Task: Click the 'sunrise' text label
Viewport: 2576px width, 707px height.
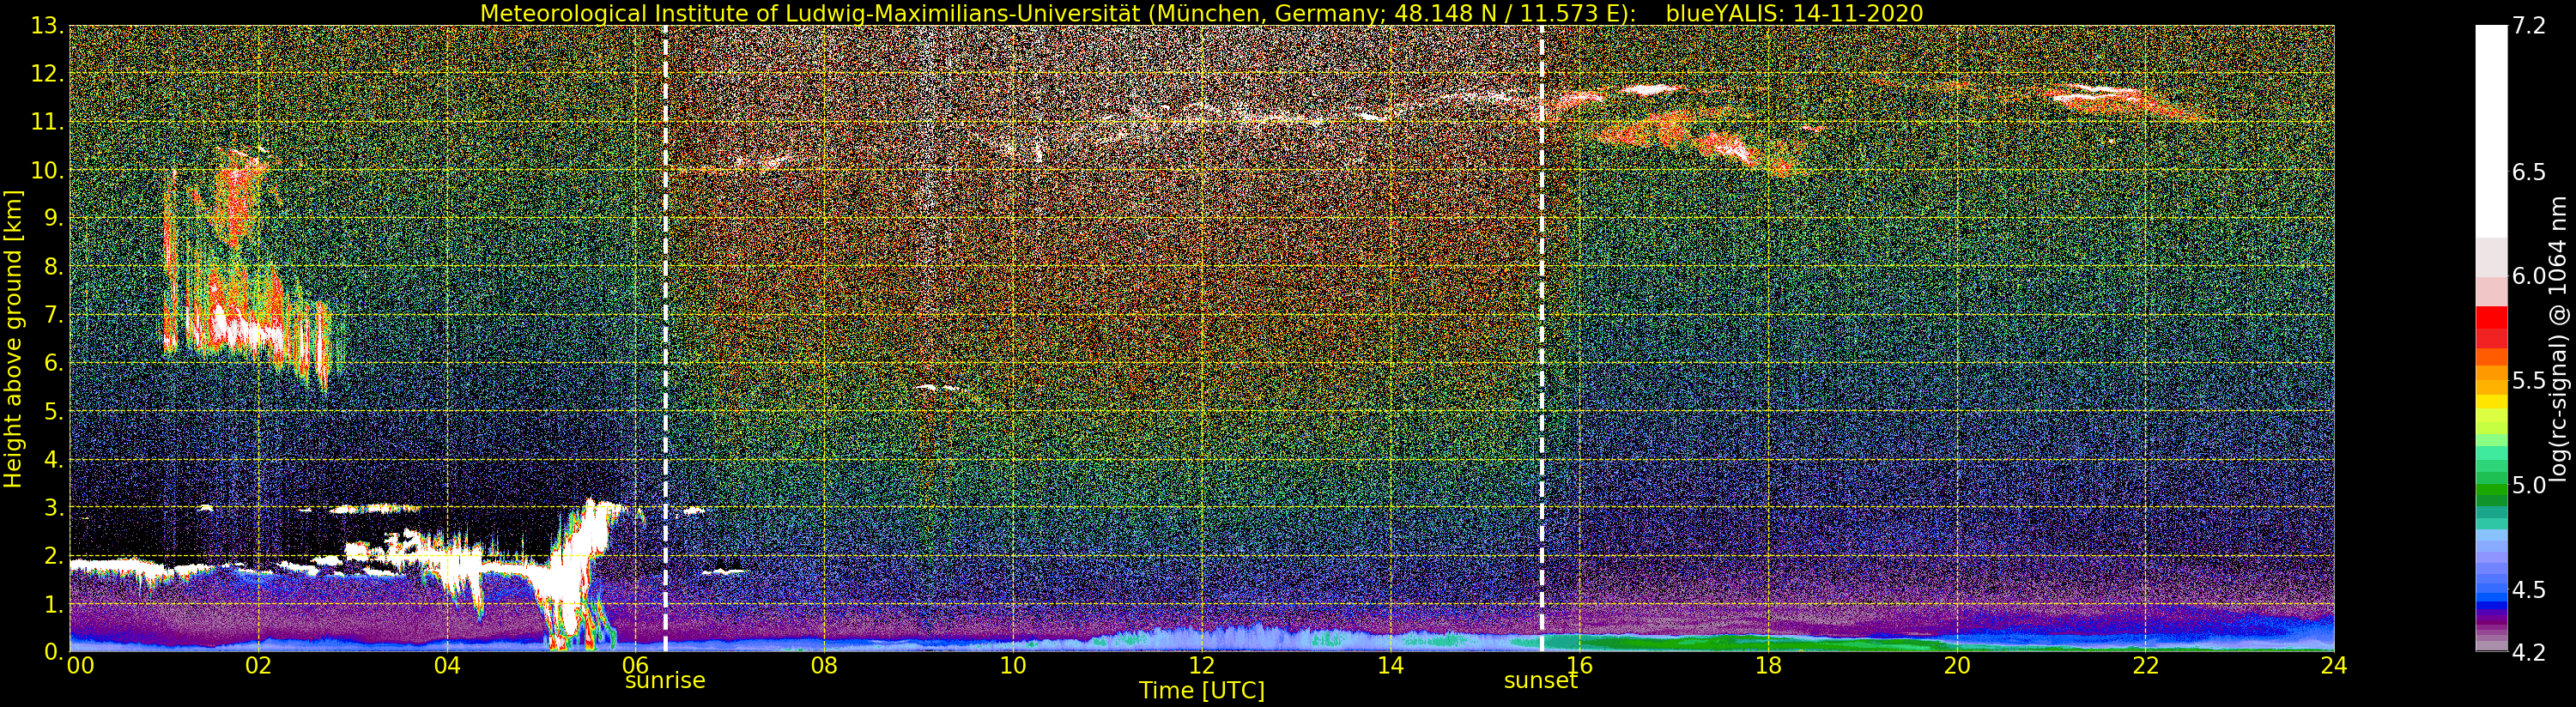Action: click(x=665, y=681)
